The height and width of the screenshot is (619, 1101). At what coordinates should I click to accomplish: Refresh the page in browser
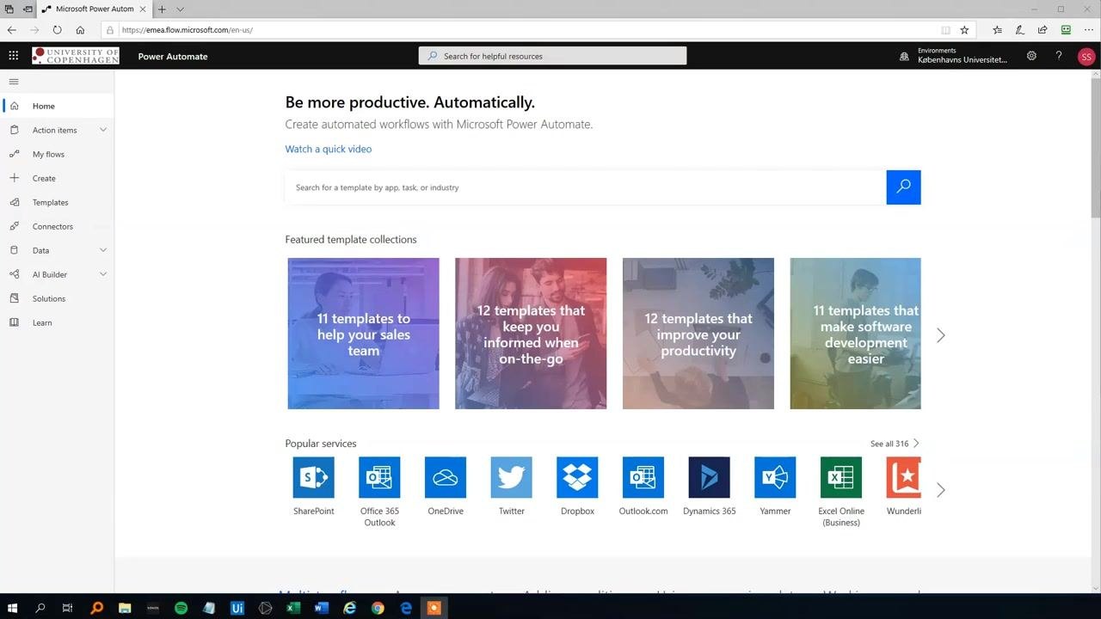tap(57, 30)
